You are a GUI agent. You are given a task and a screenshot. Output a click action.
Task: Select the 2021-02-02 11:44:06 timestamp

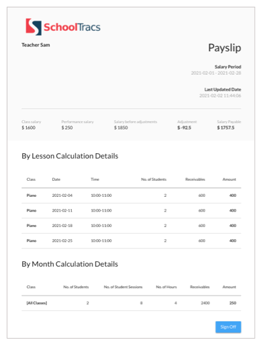(220, 96)
